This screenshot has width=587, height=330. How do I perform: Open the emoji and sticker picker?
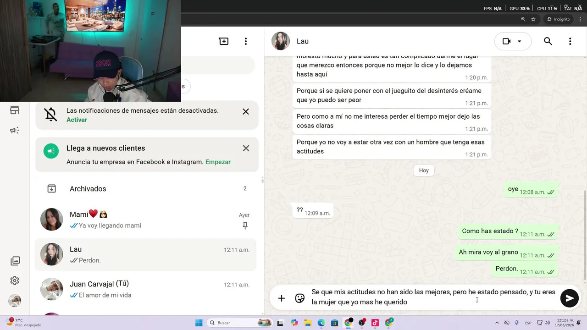click(300, 298)
